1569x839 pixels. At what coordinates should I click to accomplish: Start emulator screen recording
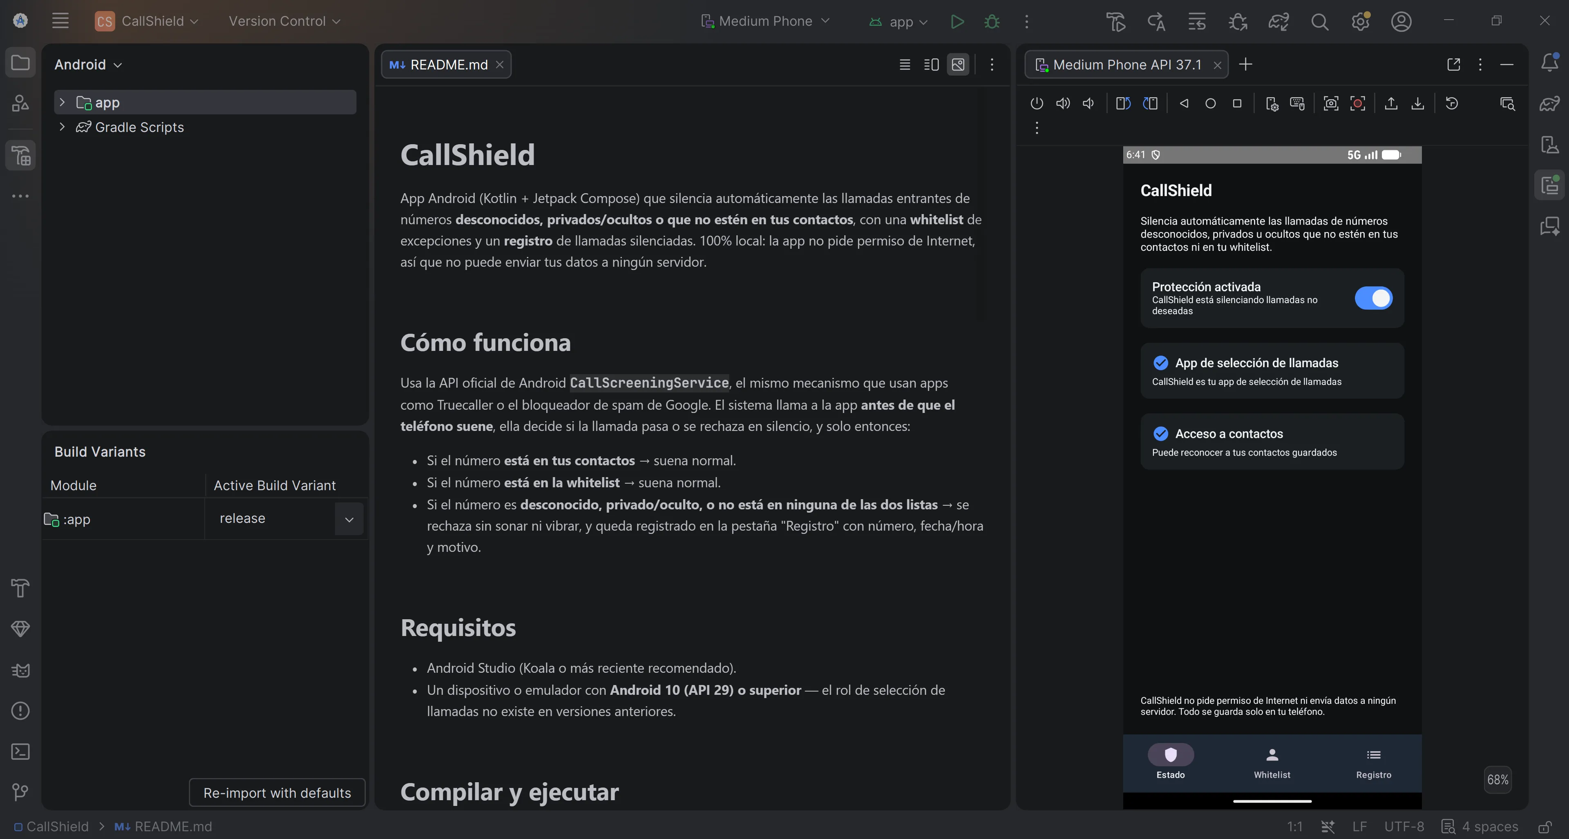1358,103
